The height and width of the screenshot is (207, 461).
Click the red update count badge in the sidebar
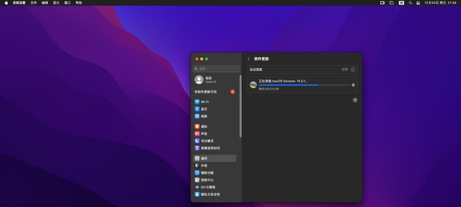[x=233, y=92]
